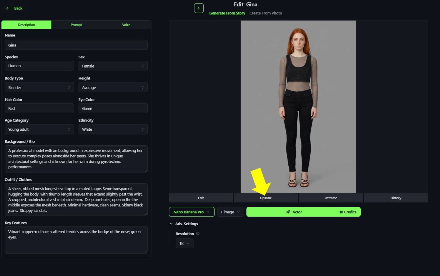Select the Create From Photo tab
Image resolution: width=440 pixels, height=276 pixels.
(266, 13)
